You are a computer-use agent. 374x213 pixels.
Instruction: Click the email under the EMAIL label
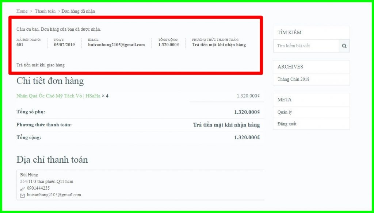[117, 45]
